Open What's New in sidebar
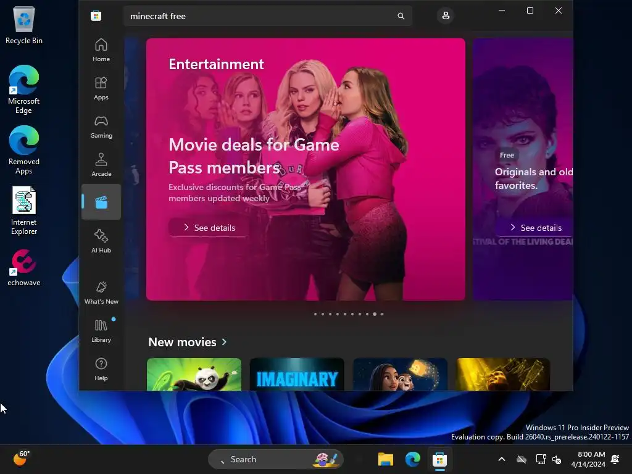Screen dimensions: 632x474 click(x=101, y=293)
